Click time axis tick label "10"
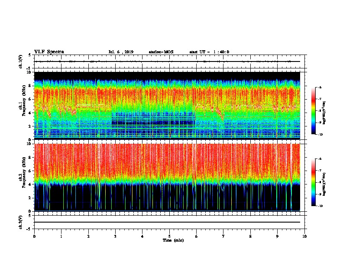The width and height of the screenshot is (343, 265). click(x=304, y=236)
